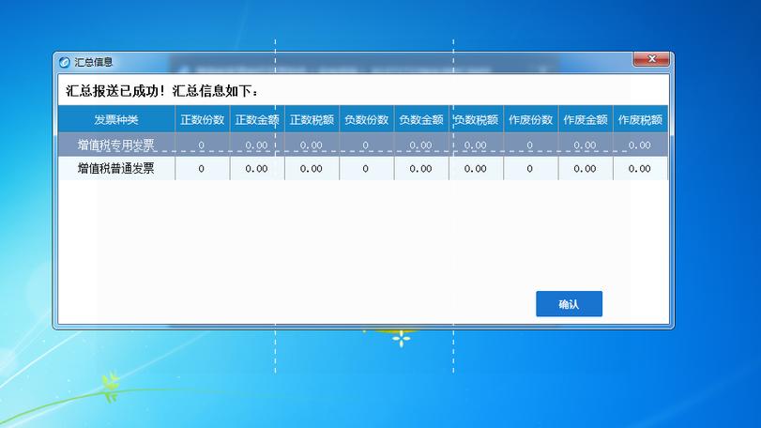This screenshot has width=761, height=428.
Task: Click 作废份数 cell in 增值税专用发票 row
Action: [531, 145]
